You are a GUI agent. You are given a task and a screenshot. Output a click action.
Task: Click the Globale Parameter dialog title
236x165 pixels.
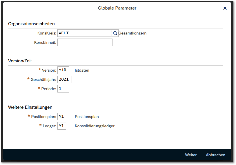tap(117, 8)
